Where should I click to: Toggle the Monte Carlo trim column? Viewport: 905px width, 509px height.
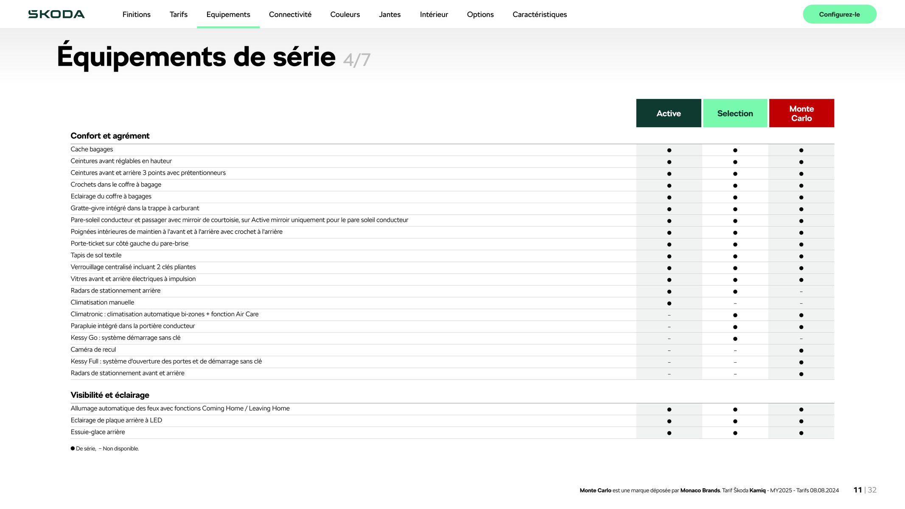tap(801, 113)
